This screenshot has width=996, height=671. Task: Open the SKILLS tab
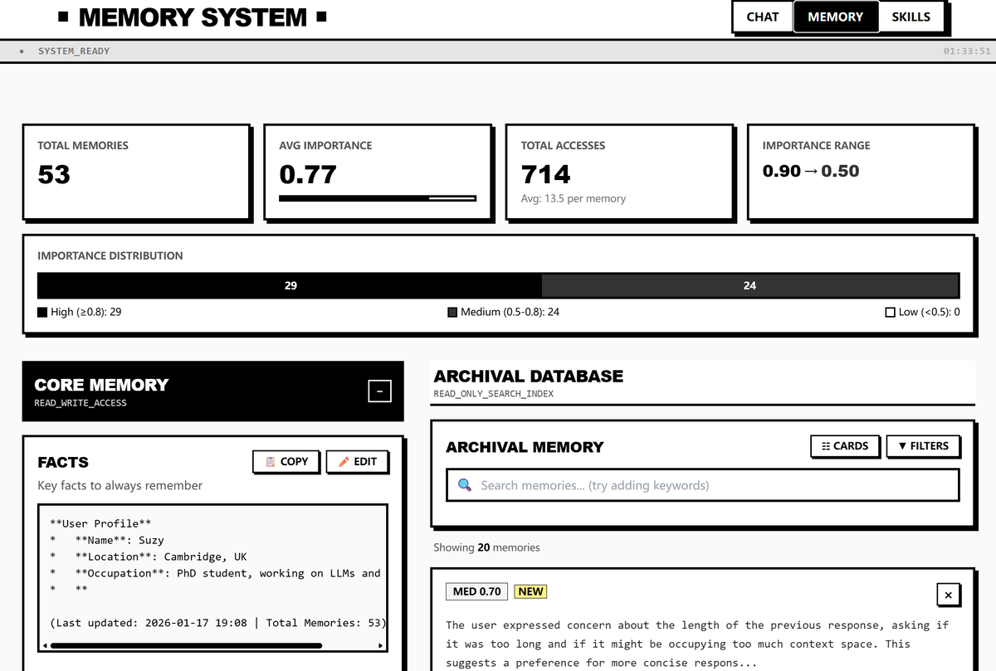click(x=911, y=17)
